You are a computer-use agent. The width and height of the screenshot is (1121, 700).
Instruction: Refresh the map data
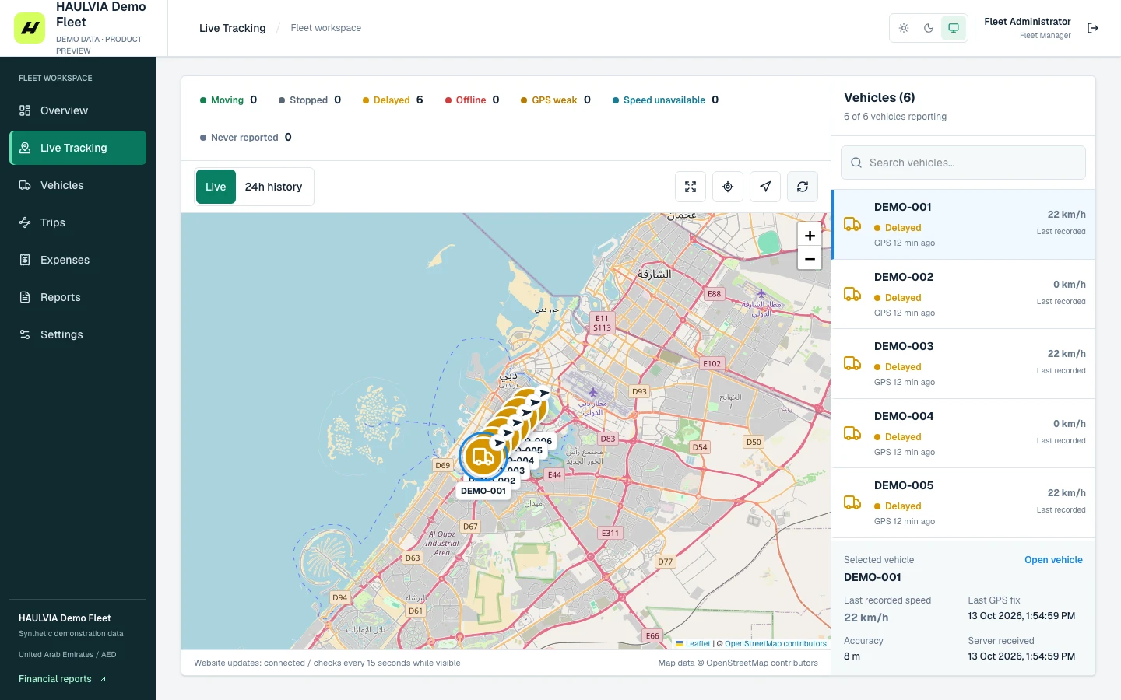[803, 187]
